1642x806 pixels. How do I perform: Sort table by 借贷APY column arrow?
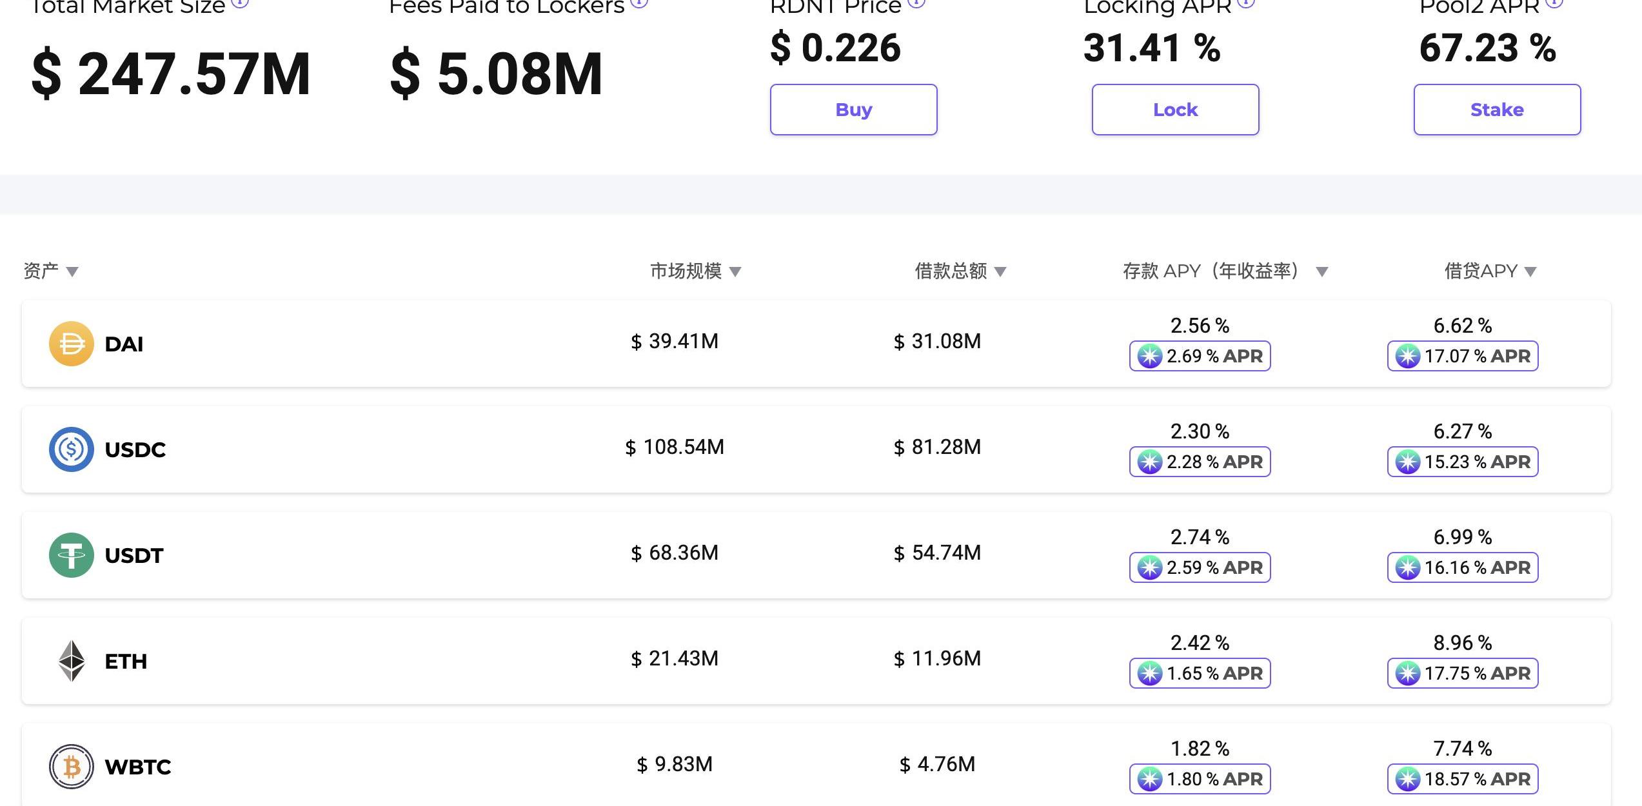(x=1530, y=272)
